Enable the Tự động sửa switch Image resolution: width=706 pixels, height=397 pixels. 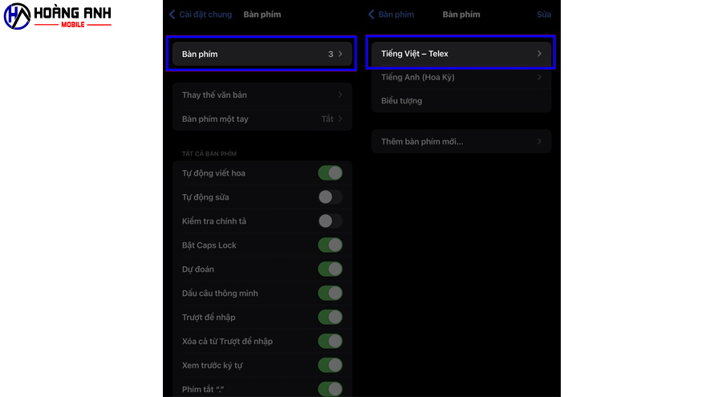tap(330, 197)
